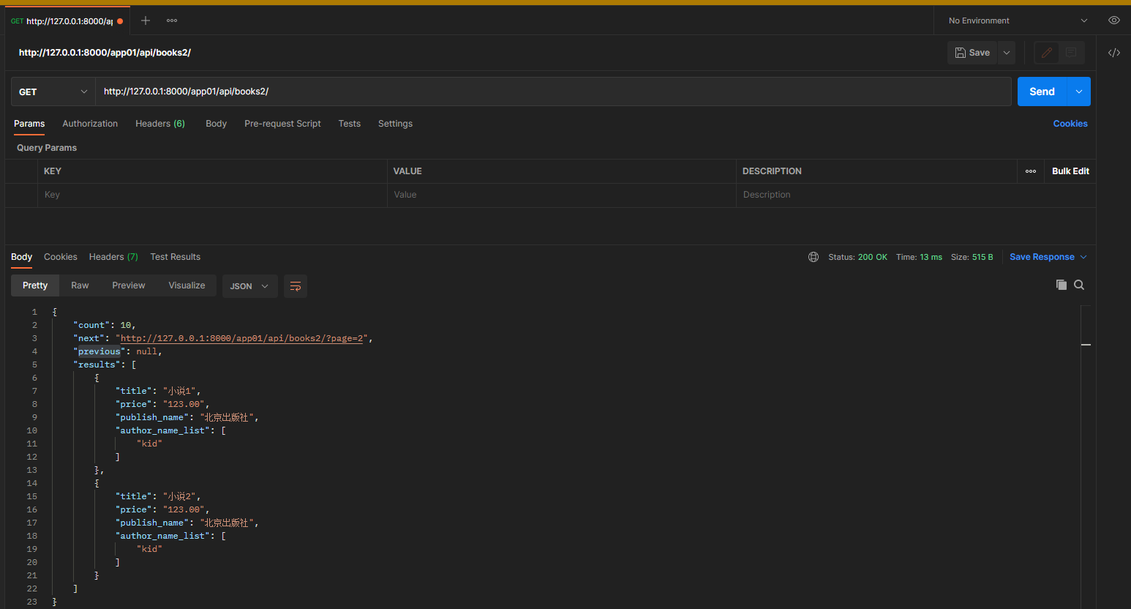Viewport: 1131px width, 609px height.
Task: Click Bulk Edit in the params table
Action: 1070,171
